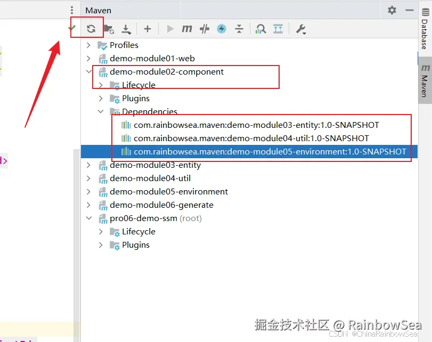Open Maven settings wrench
The image size is (432, 342).
pyautogui.click(x=301, y=29)
